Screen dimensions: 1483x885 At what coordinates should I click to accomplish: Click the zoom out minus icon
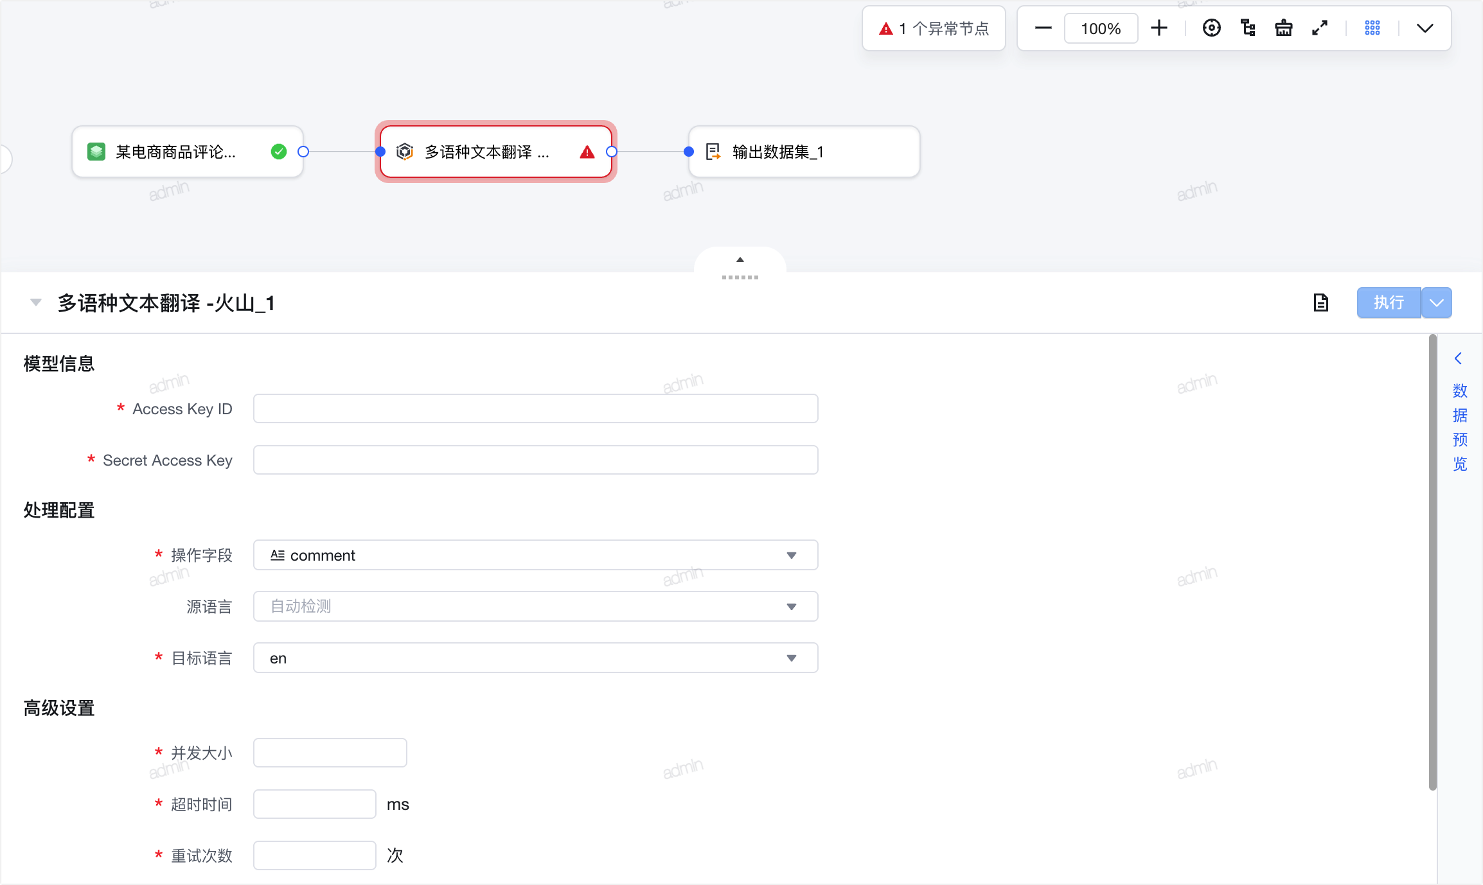pos(1043,28)
